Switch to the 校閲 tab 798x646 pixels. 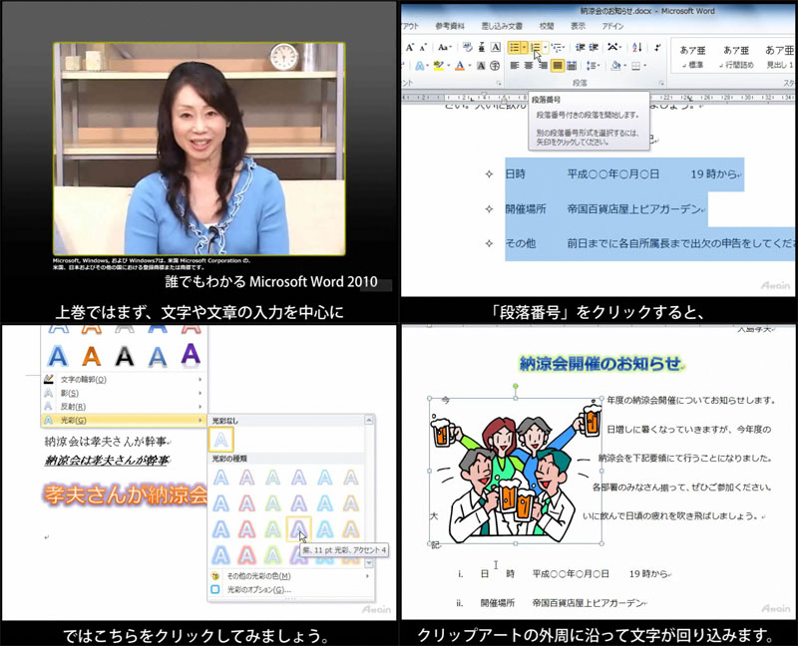click(x=547, y=26)
